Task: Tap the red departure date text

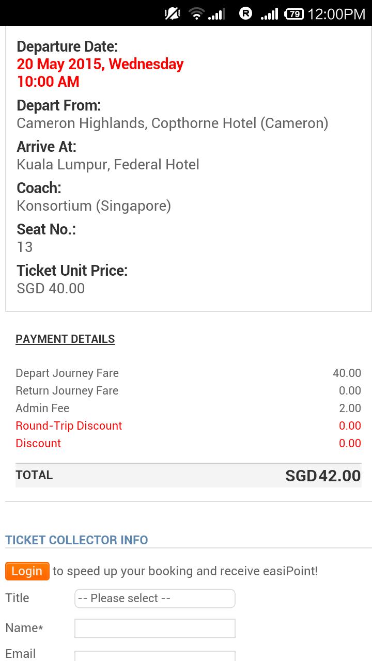Action: coord(100,73)
